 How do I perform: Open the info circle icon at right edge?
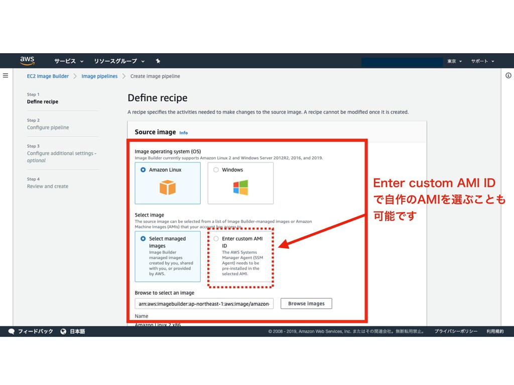(508, 76)
